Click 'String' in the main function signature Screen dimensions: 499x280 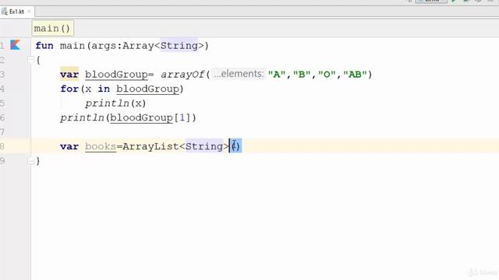click(179, 46)
